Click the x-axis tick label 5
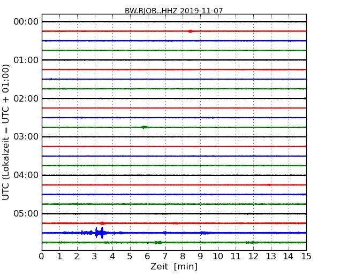Image resolution: width=348 pixels, height=278 pixels. pos(130,257)
